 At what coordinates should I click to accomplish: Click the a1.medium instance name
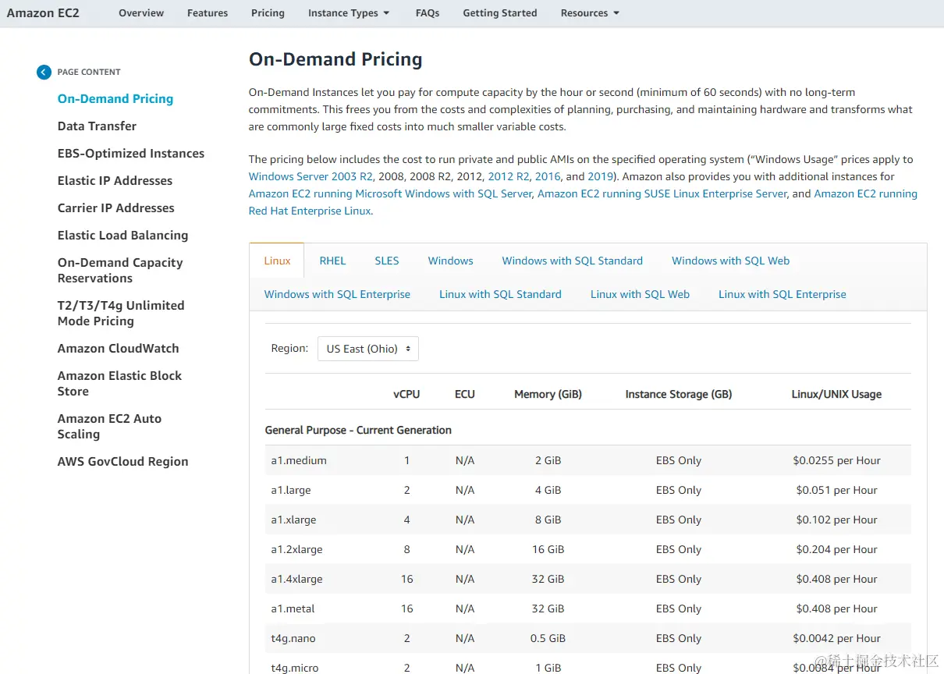(299, 460)
